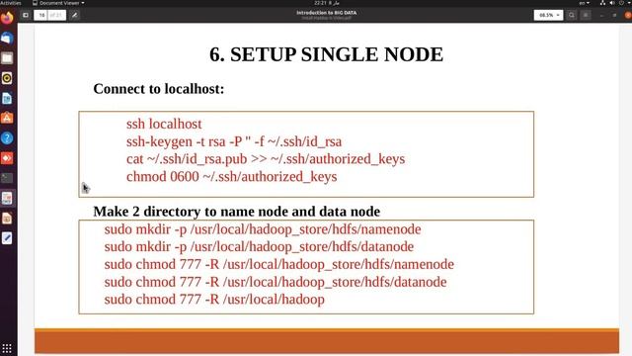This screenshot has height=356, width=632.
Task: Open the Document Viewer app menu
Action: (58, 3)
